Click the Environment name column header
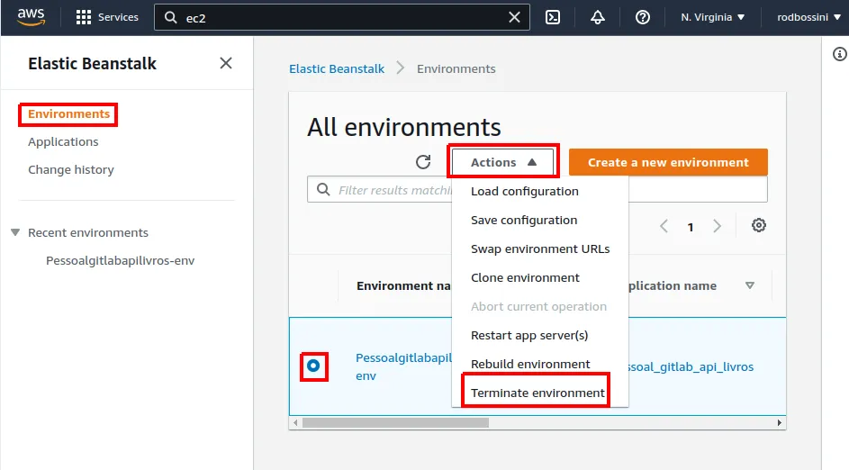This screenshot has width=849, height=470. coord(403,285)
